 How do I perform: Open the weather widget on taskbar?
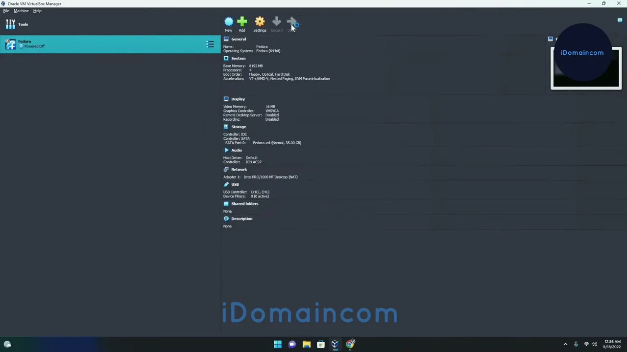[x=7, y=344]
